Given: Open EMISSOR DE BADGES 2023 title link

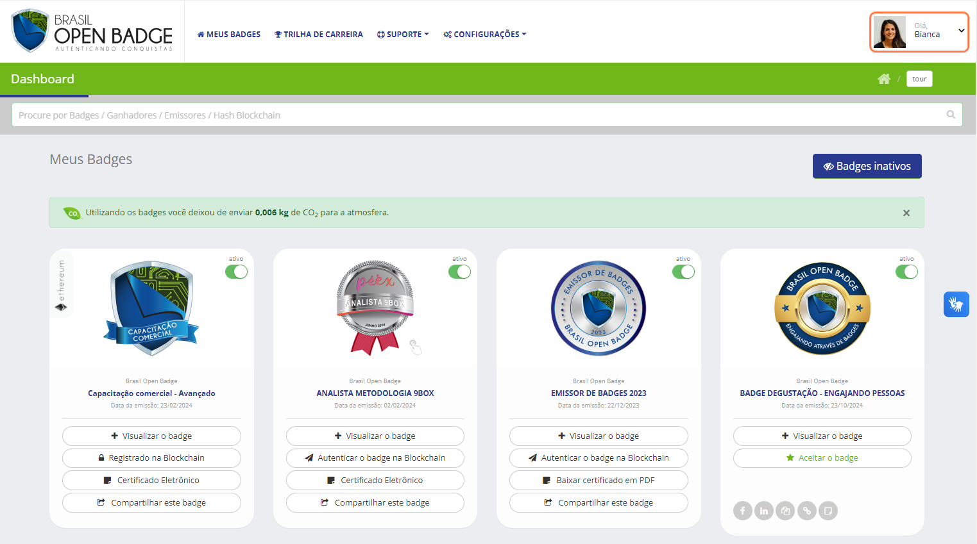Looking at the screenshot, I should (599, 393).
